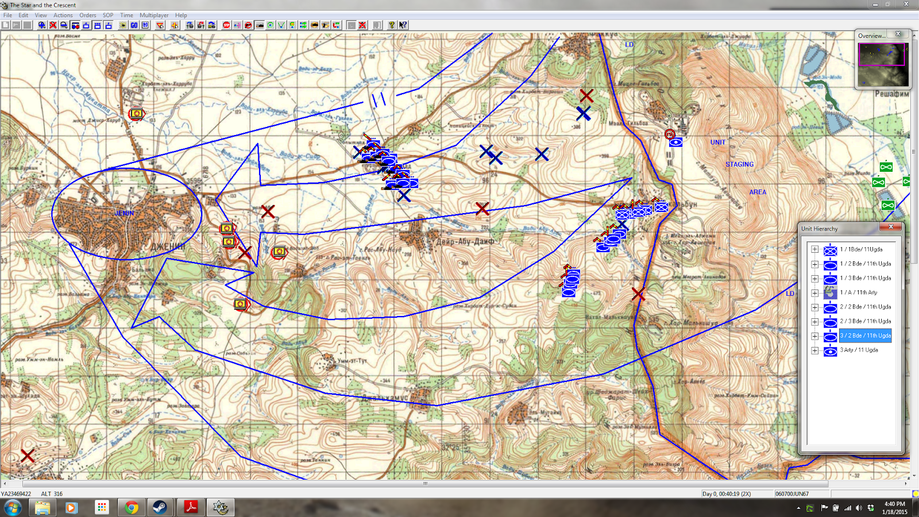Click the blue unit search toolbar icon
Screen dimensions: 919x517
click(x=42, y=25)
